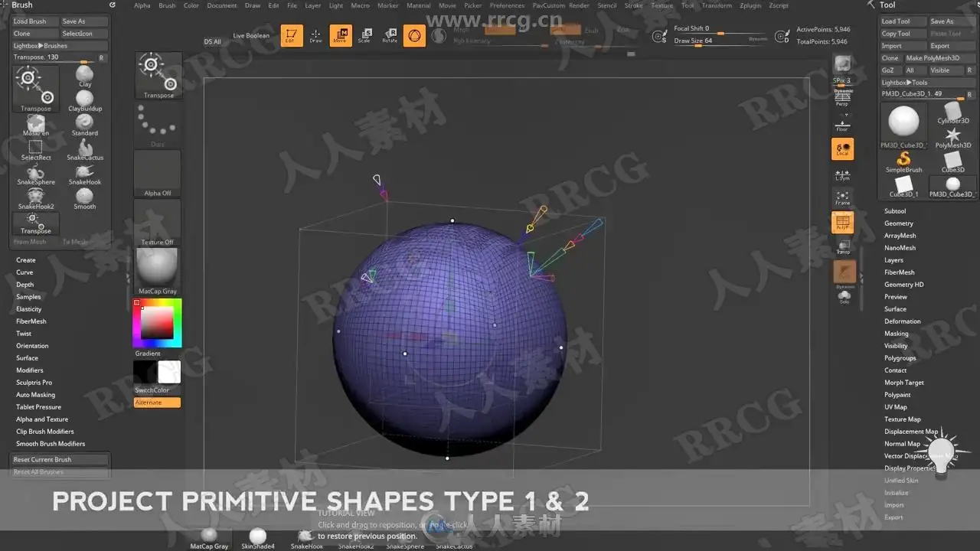Select the PolyMesh3D star tool

click(953, 138)
